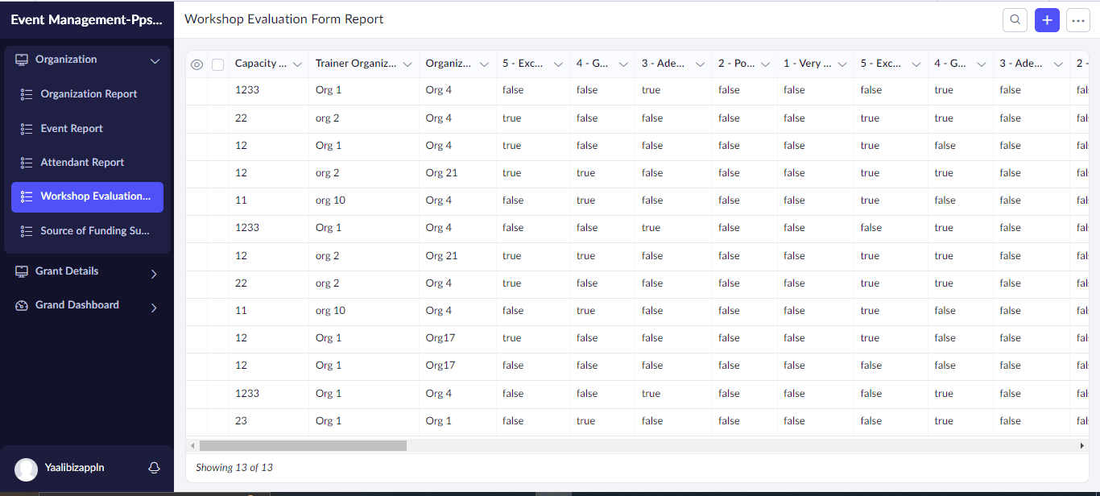Image resolution: width=1100 pixels, height=496 pixels.
Task: Click the right arrow of horizontal scrollbar
Action: click(x=1082, y=445)
